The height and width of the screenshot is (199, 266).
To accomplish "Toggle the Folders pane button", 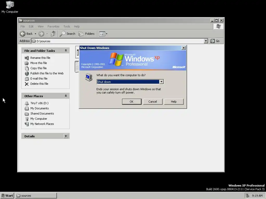I will pos(87,34).
